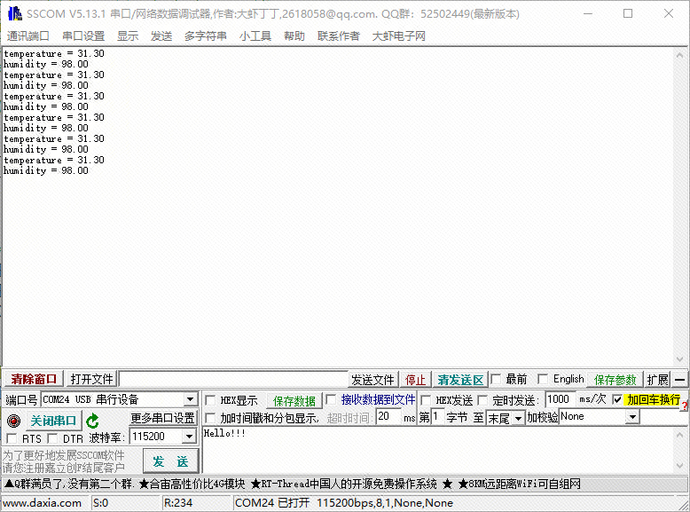
Task: Click the last humidity = 98.00 line
Action: point(46,170)
